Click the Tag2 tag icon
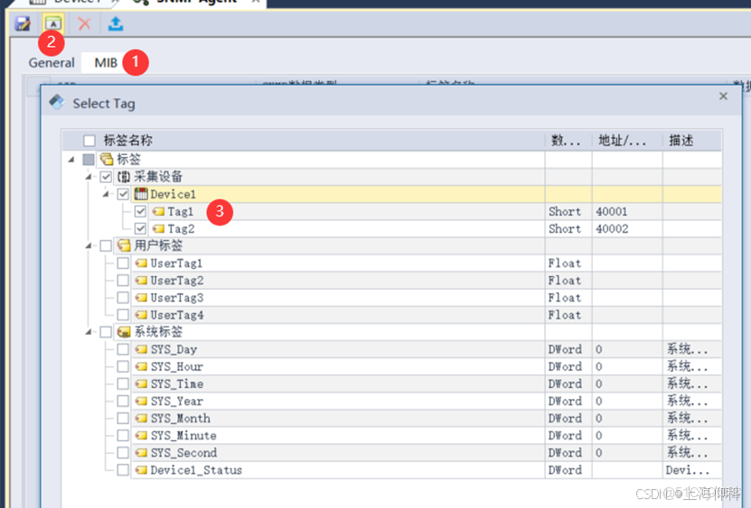 pos(158,228)
